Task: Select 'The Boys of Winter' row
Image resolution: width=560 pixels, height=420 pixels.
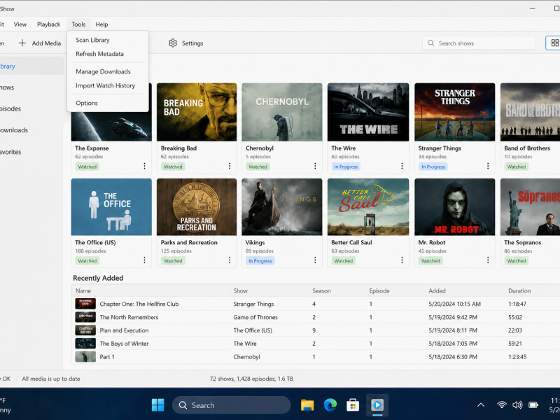Action: 316,344
